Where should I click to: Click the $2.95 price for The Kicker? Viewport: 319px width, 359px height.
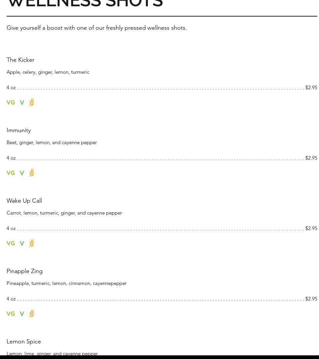coord(311,88)
